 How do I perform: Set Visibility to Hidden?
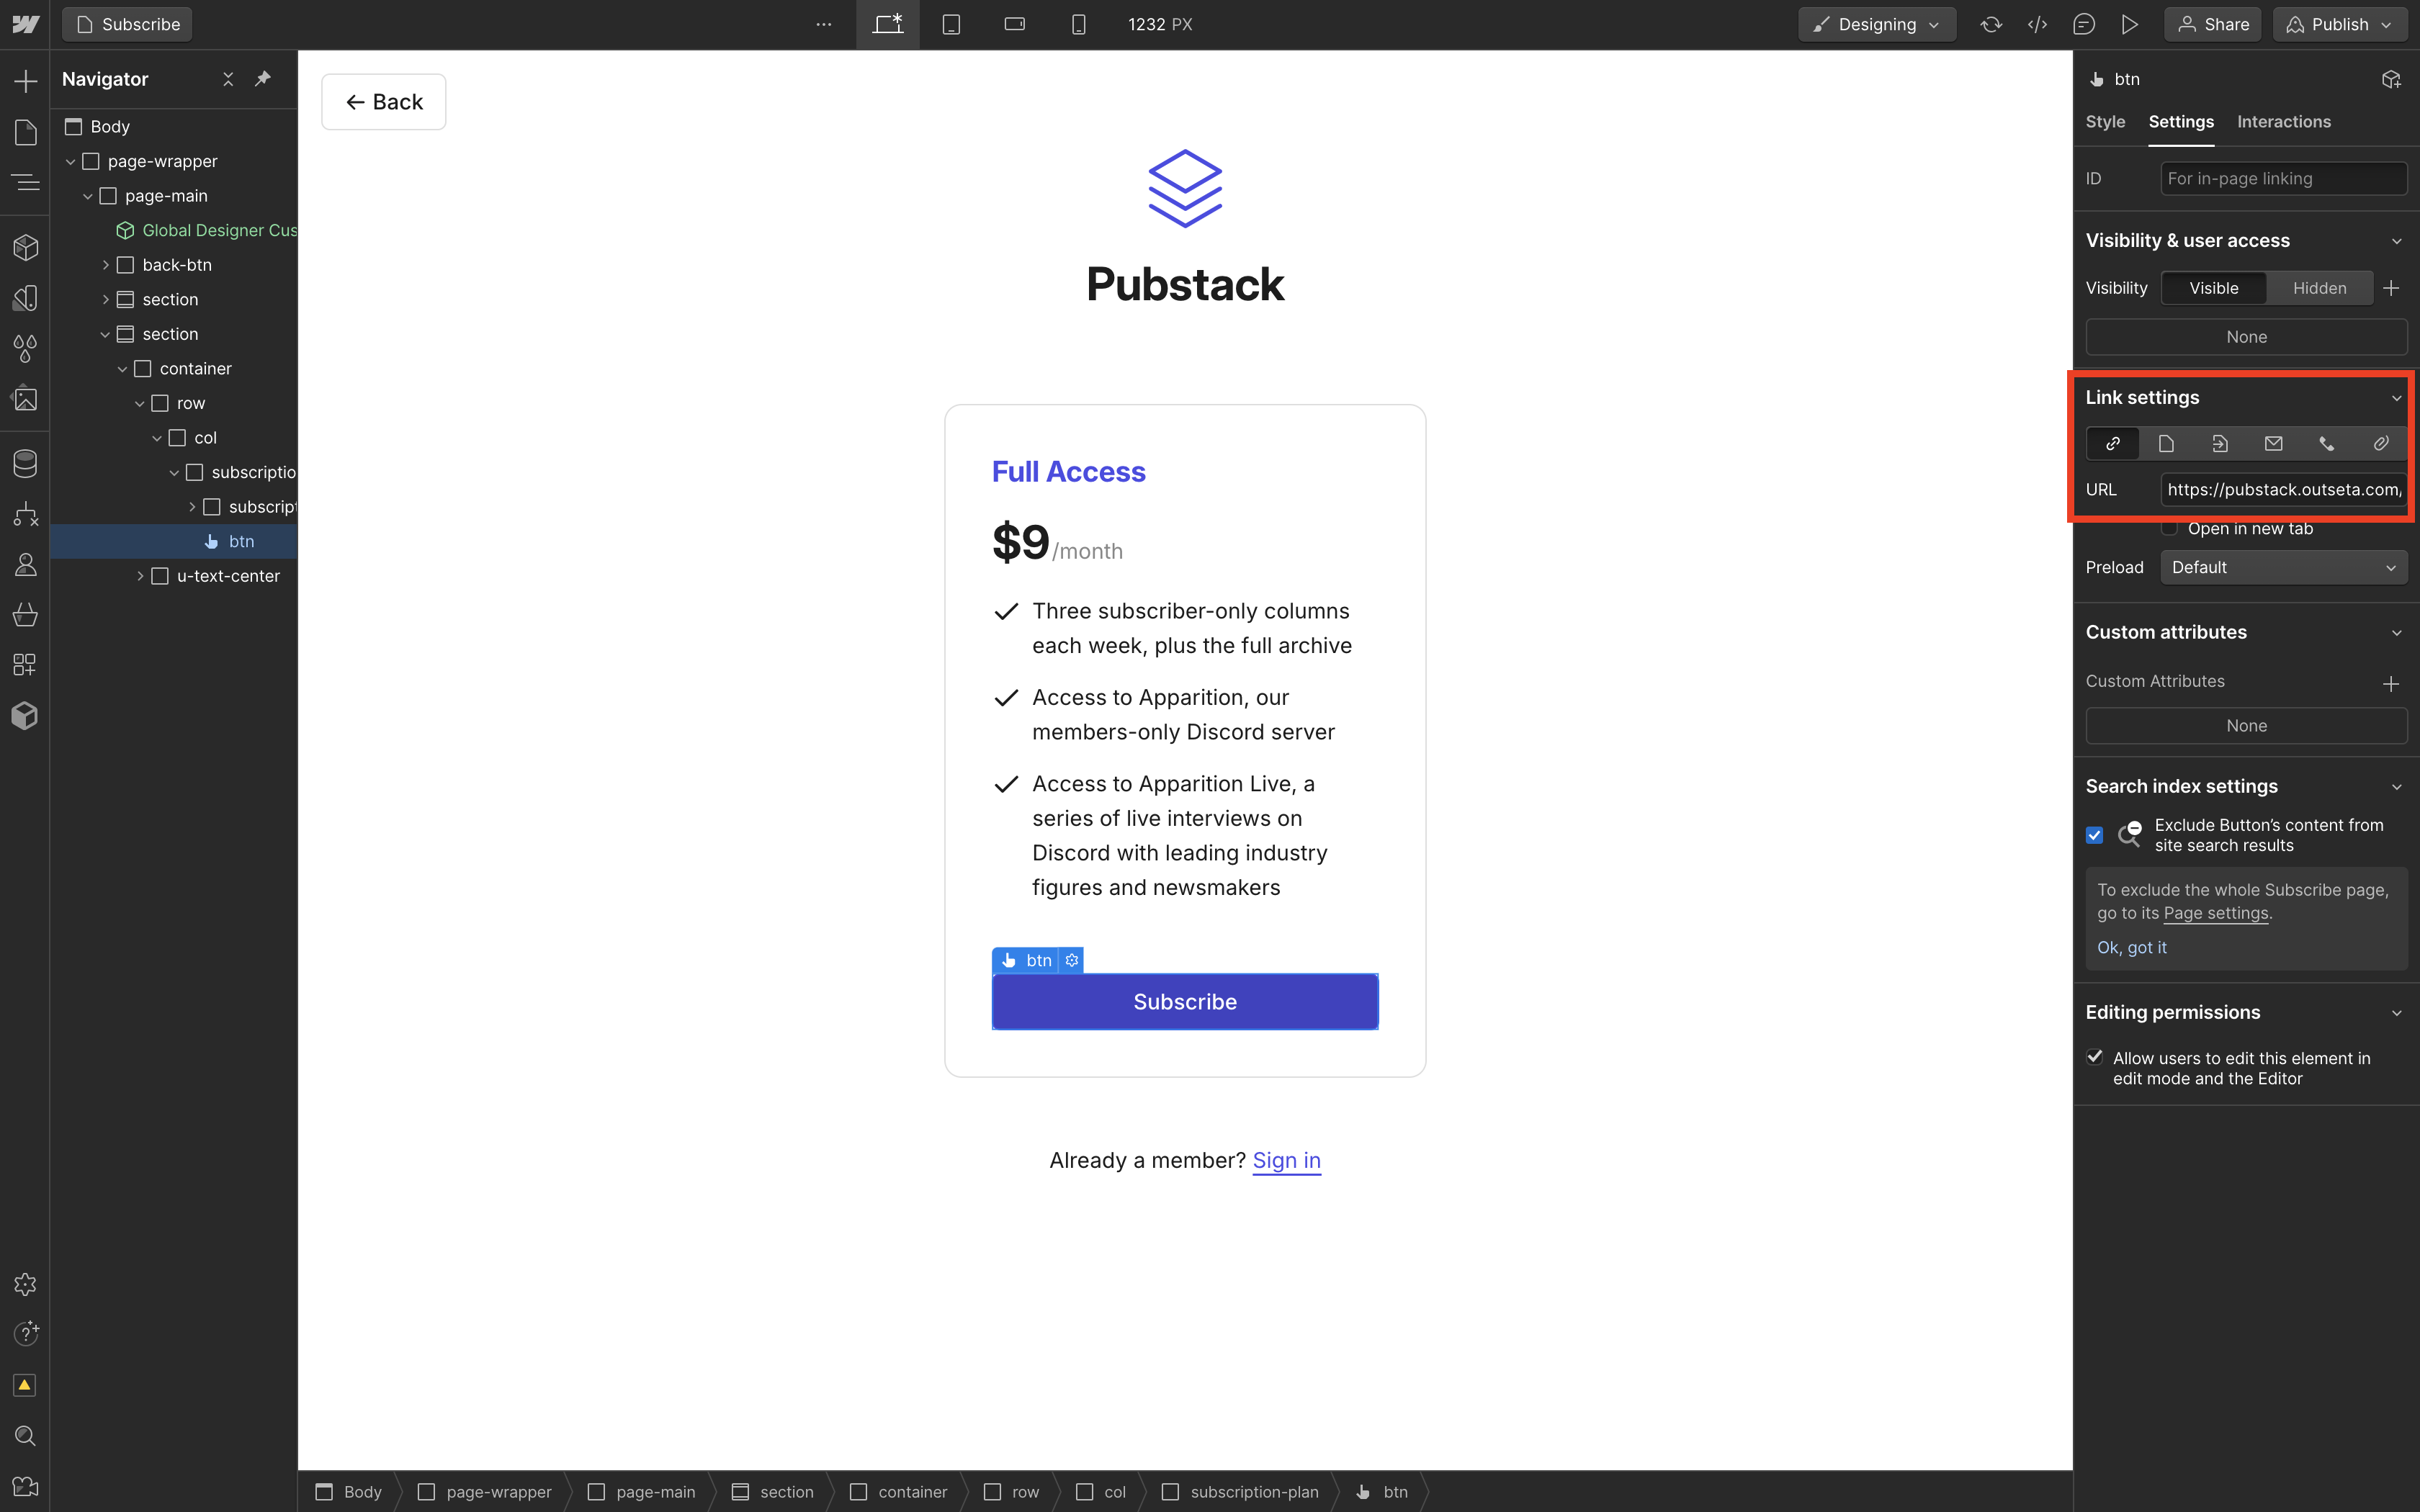(2319, 288)
